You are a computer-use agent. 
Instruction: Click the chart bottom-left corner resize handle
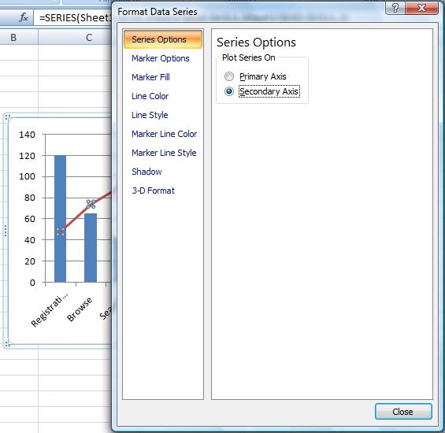(8, 344)
